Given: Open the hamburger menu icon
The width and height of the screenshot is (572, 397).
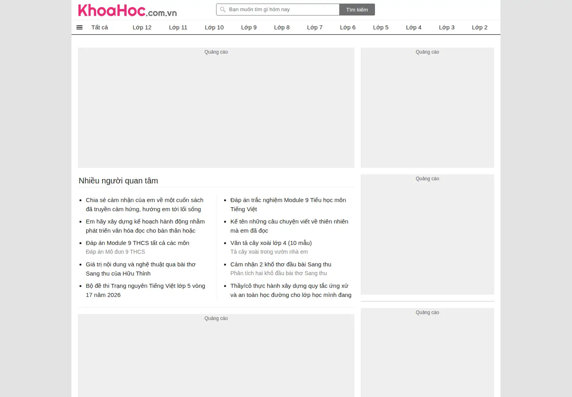Looking at the screenshot, I should pos(79,27).
